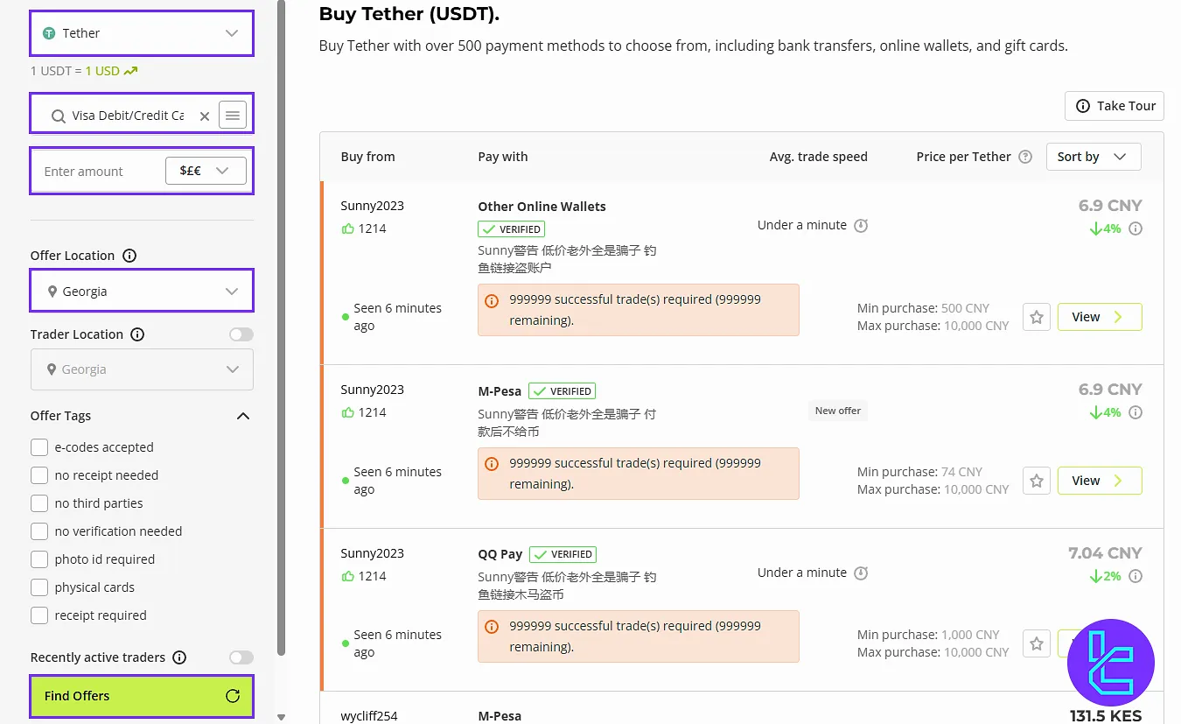The height and width of the screenshot is (724, 1181).
Task: Favorite the Other Online Wallets offer star
Action: coord(1037,317)
